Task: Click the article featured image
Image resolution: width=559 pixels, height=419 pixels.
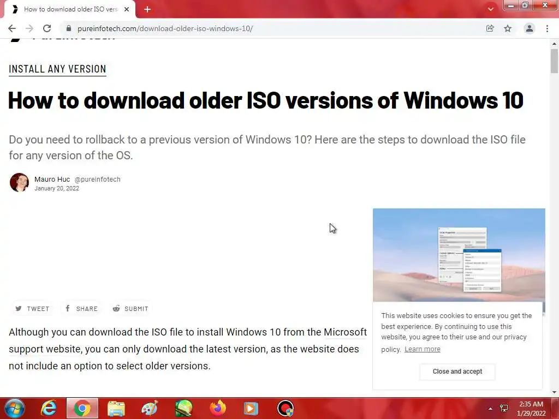Action: pos(459,255)
